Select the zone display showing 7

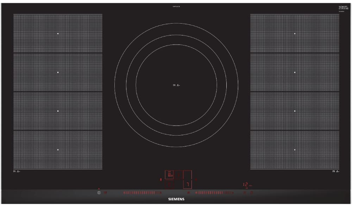coord(188,184)
